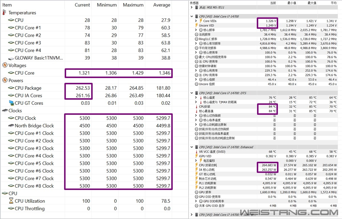Select the IA 核心功耗 row label
This screenshot has width=342, height=219.
coord(207,170)
